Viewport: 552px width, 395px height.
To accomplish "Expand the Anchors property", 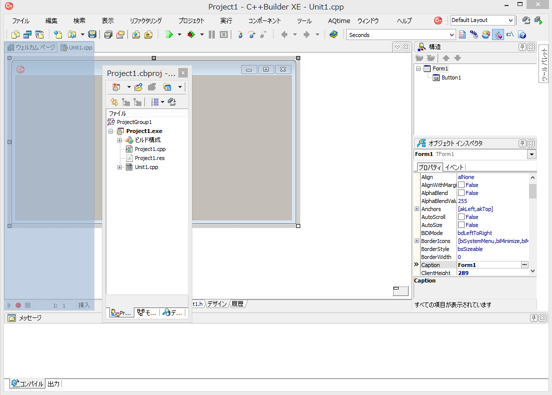I will click(x=417, y=209).
